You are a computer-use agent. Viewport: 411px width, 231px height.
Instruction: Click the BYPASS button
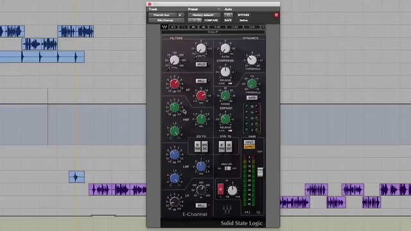(x=243, y=15)
